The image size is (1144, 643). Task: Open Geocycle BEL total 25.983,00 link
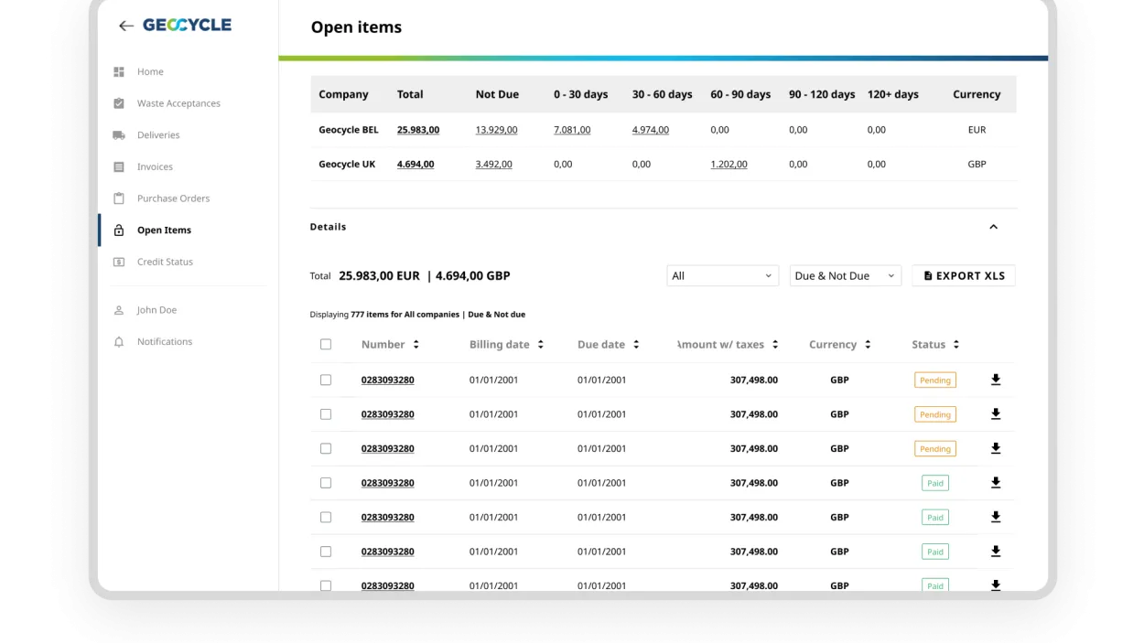418,130
